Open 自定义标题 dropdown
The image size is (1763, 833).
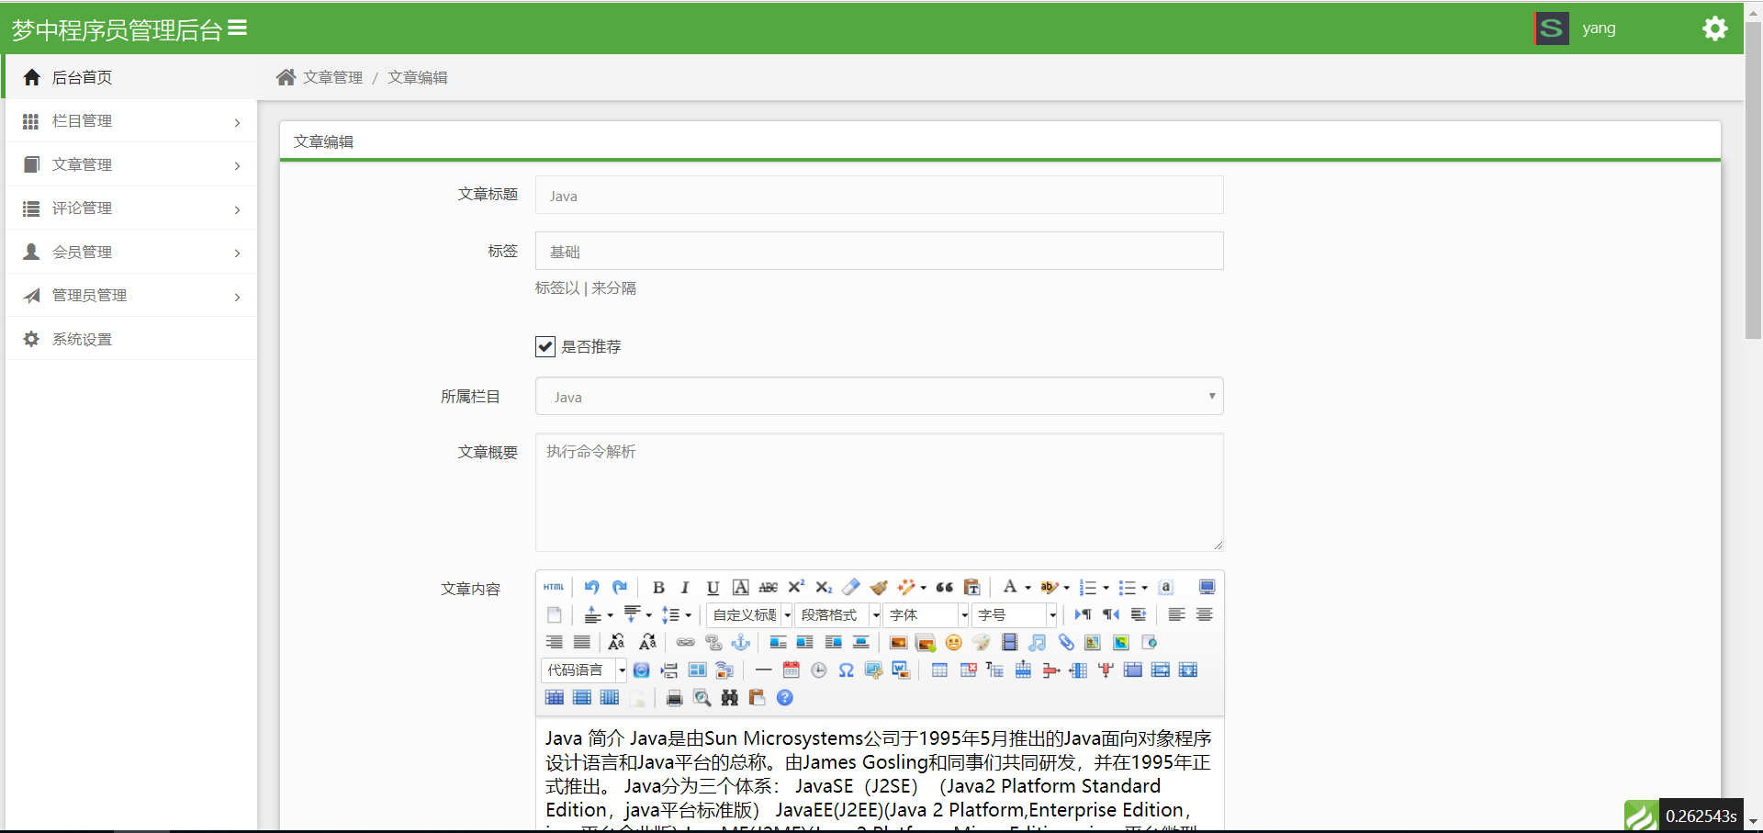(x=749, y=614)
